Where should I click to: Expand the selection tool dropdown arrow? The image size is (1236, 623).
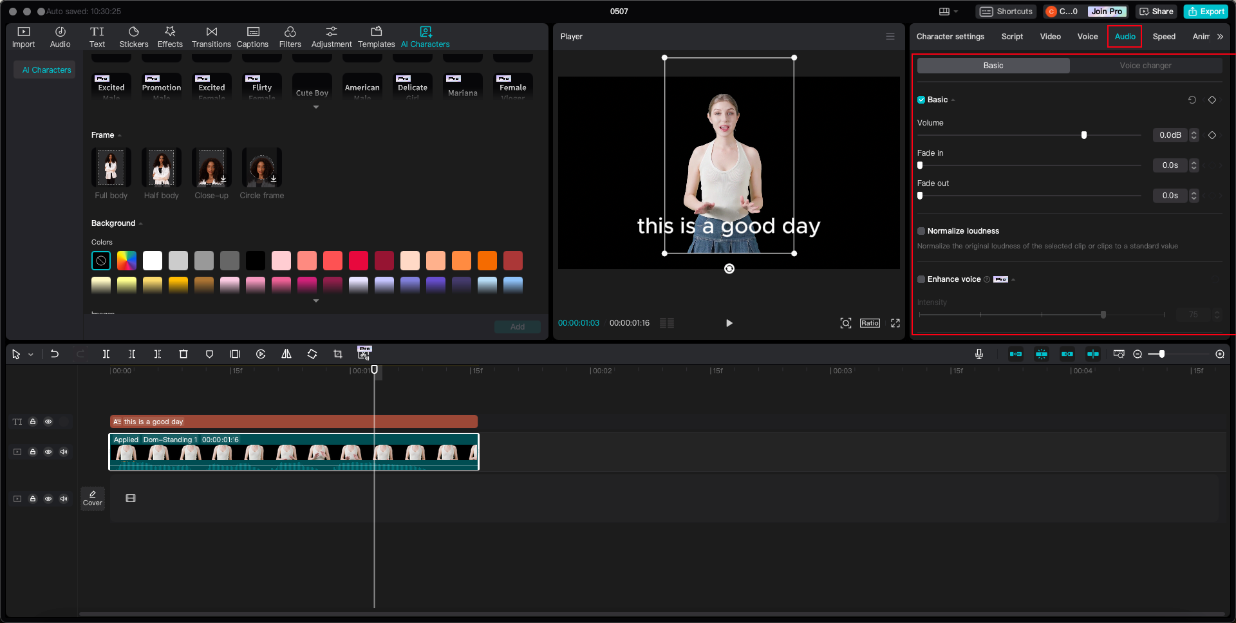click(x=30, y=354)
